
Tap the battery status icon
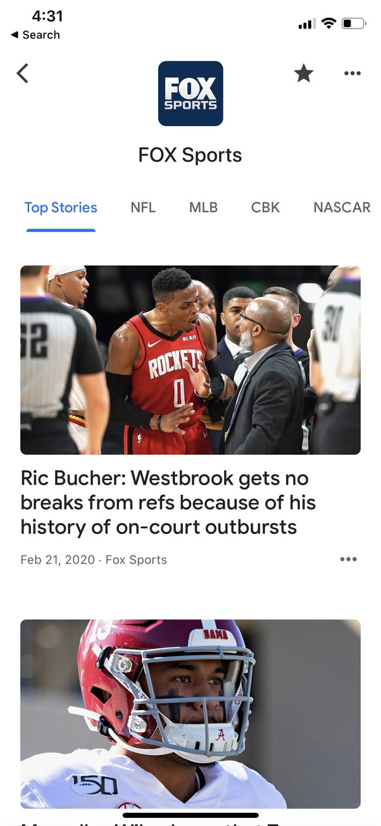tap(354, 24)
